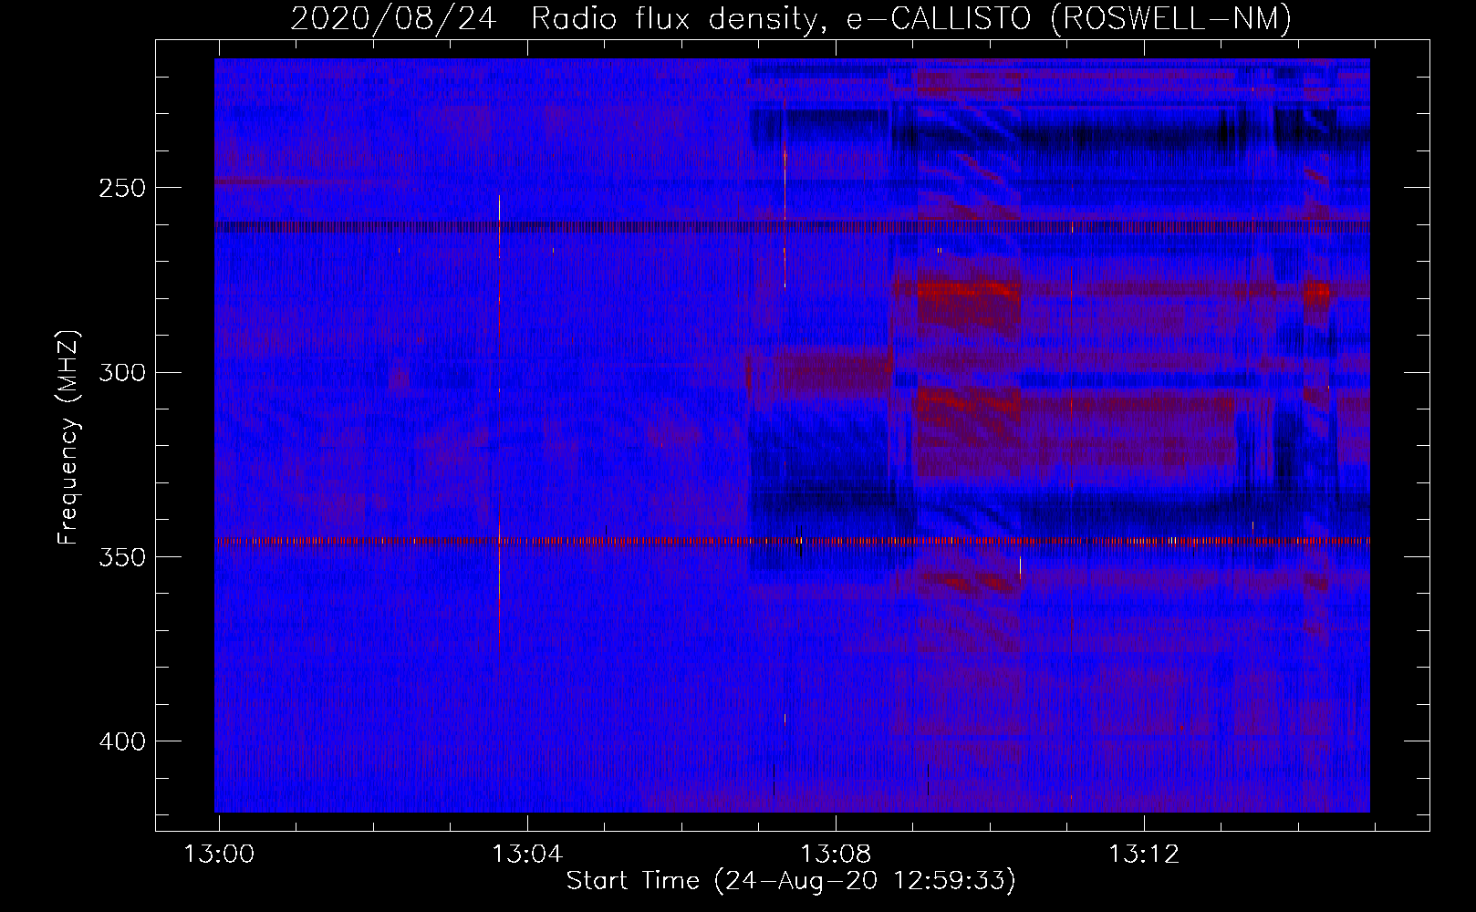Click the 13:00 time tick label

click(219, 854)
